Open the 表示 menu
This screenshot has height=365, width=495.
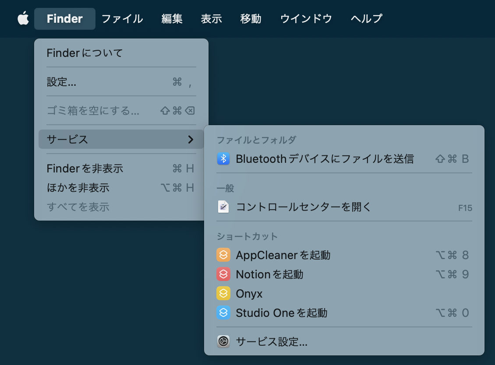[x=211, y=19]
